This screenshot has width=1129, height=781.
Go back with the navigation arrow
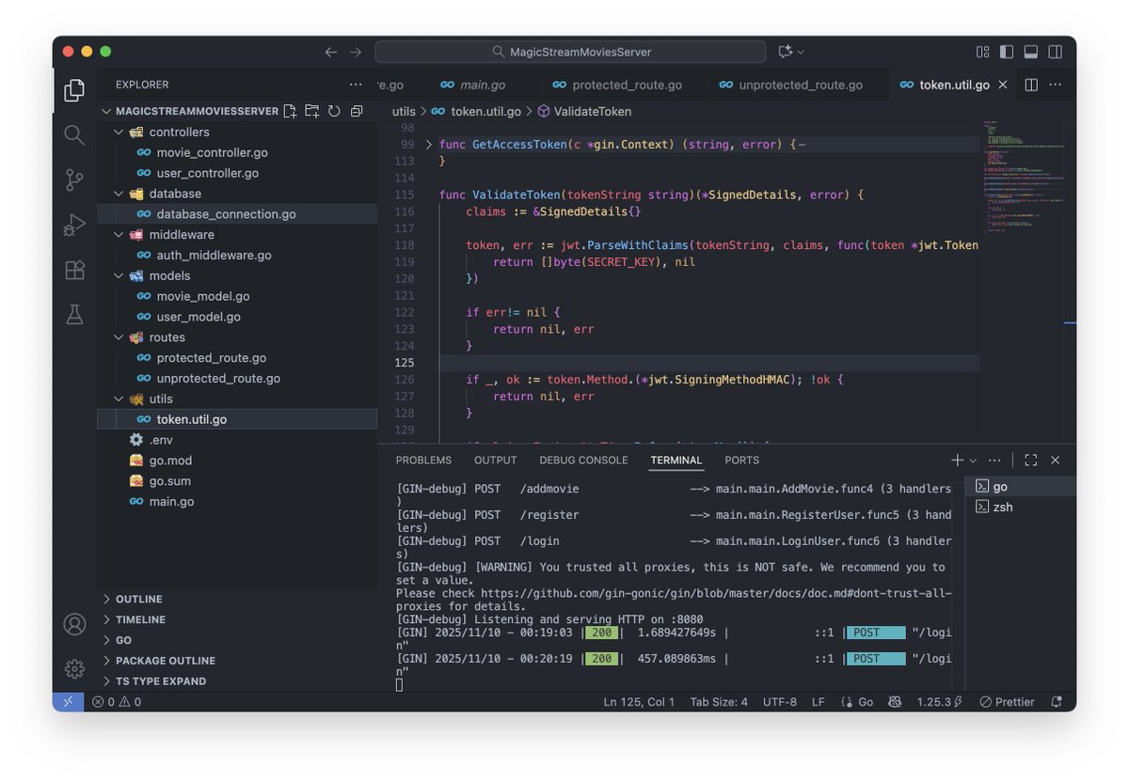coord(331,52)
